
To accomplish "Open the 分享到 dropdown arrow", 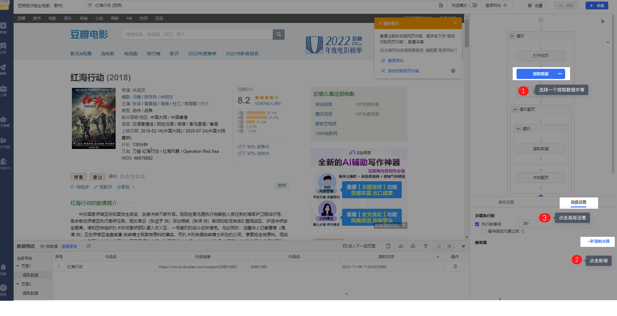I will [133, 187].
